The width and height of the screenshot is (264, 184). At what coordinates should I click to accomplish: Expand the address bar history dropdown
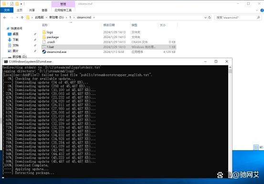tap(205, 18)
